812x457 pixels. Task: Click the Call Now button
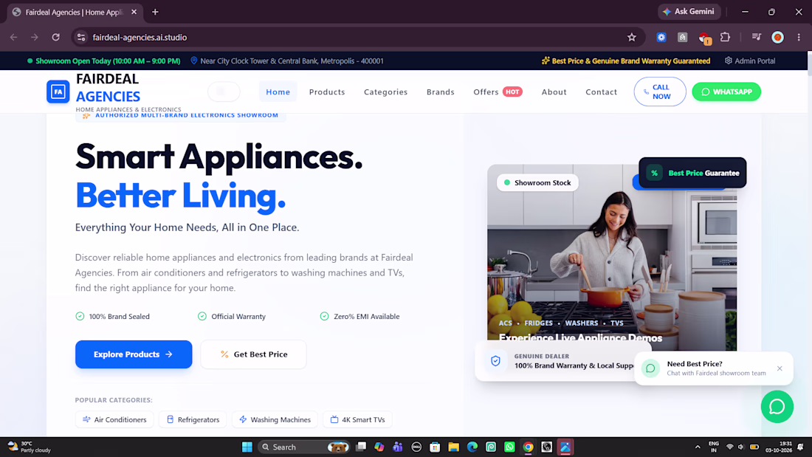[x=660, y=92]
